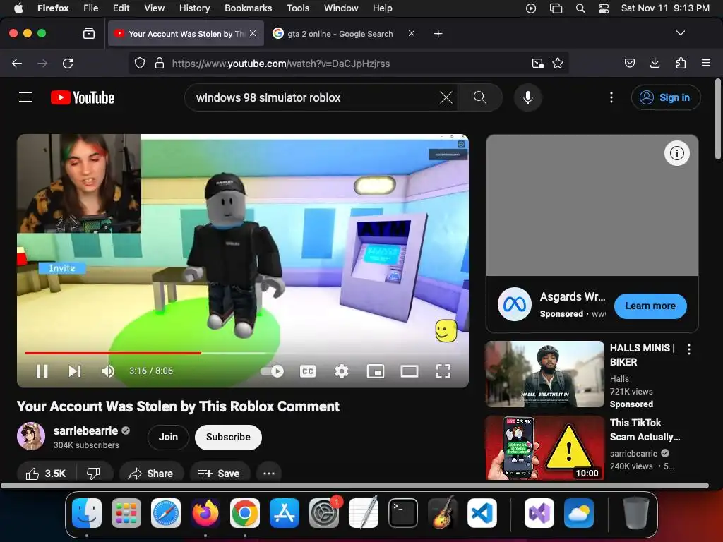Viewport: 723px width, 542px height.
Task: Pause the YouTube video
Action: [42, 371]
